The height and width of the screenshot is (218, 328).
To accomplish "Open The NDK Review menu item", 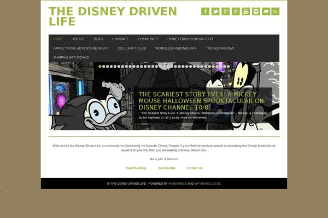I will (220, 48).
